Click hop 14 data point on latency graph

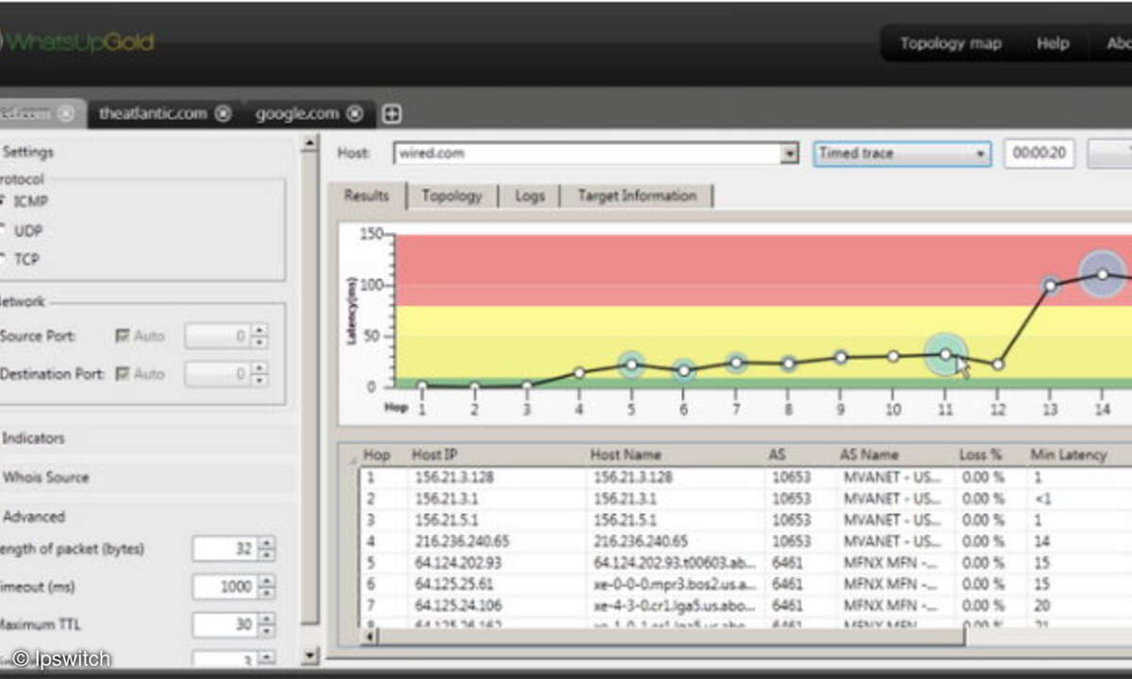click(1103, 274)
